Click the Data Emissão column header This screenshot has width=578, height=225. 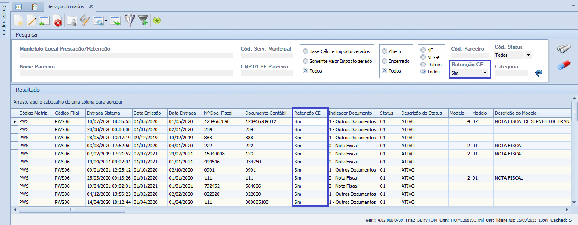tap(147, 113)
